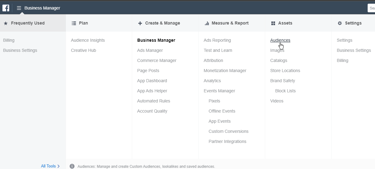Open Ads Manager
This screenshot has width=375, height=169.
pos(150,50)
